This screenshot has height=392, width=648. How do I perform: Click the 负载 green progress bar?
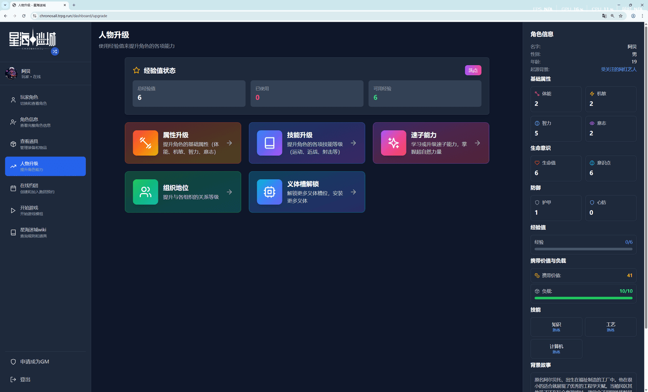pyautogui.click(x=583, y=299)
